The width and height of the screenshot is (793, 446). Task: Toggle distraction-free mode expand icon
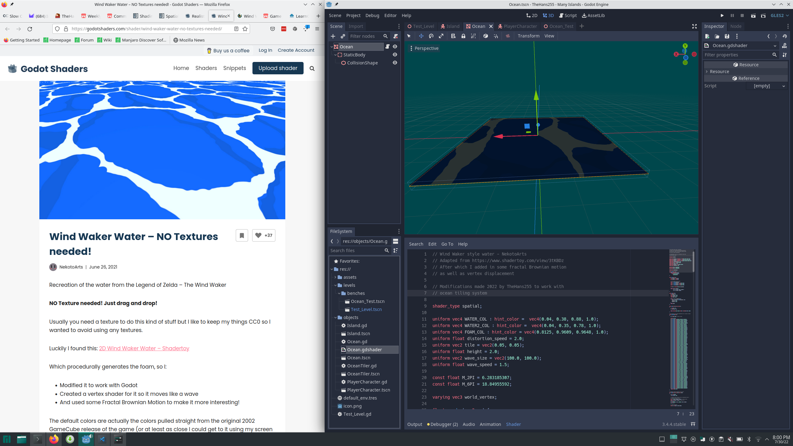pyautogui.click(x=694, y=26)
